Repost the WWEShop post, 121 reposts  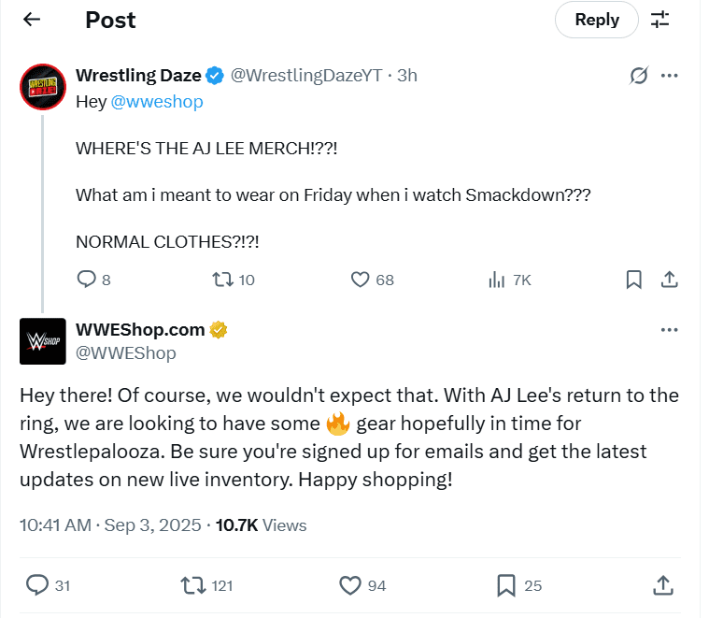192,585
